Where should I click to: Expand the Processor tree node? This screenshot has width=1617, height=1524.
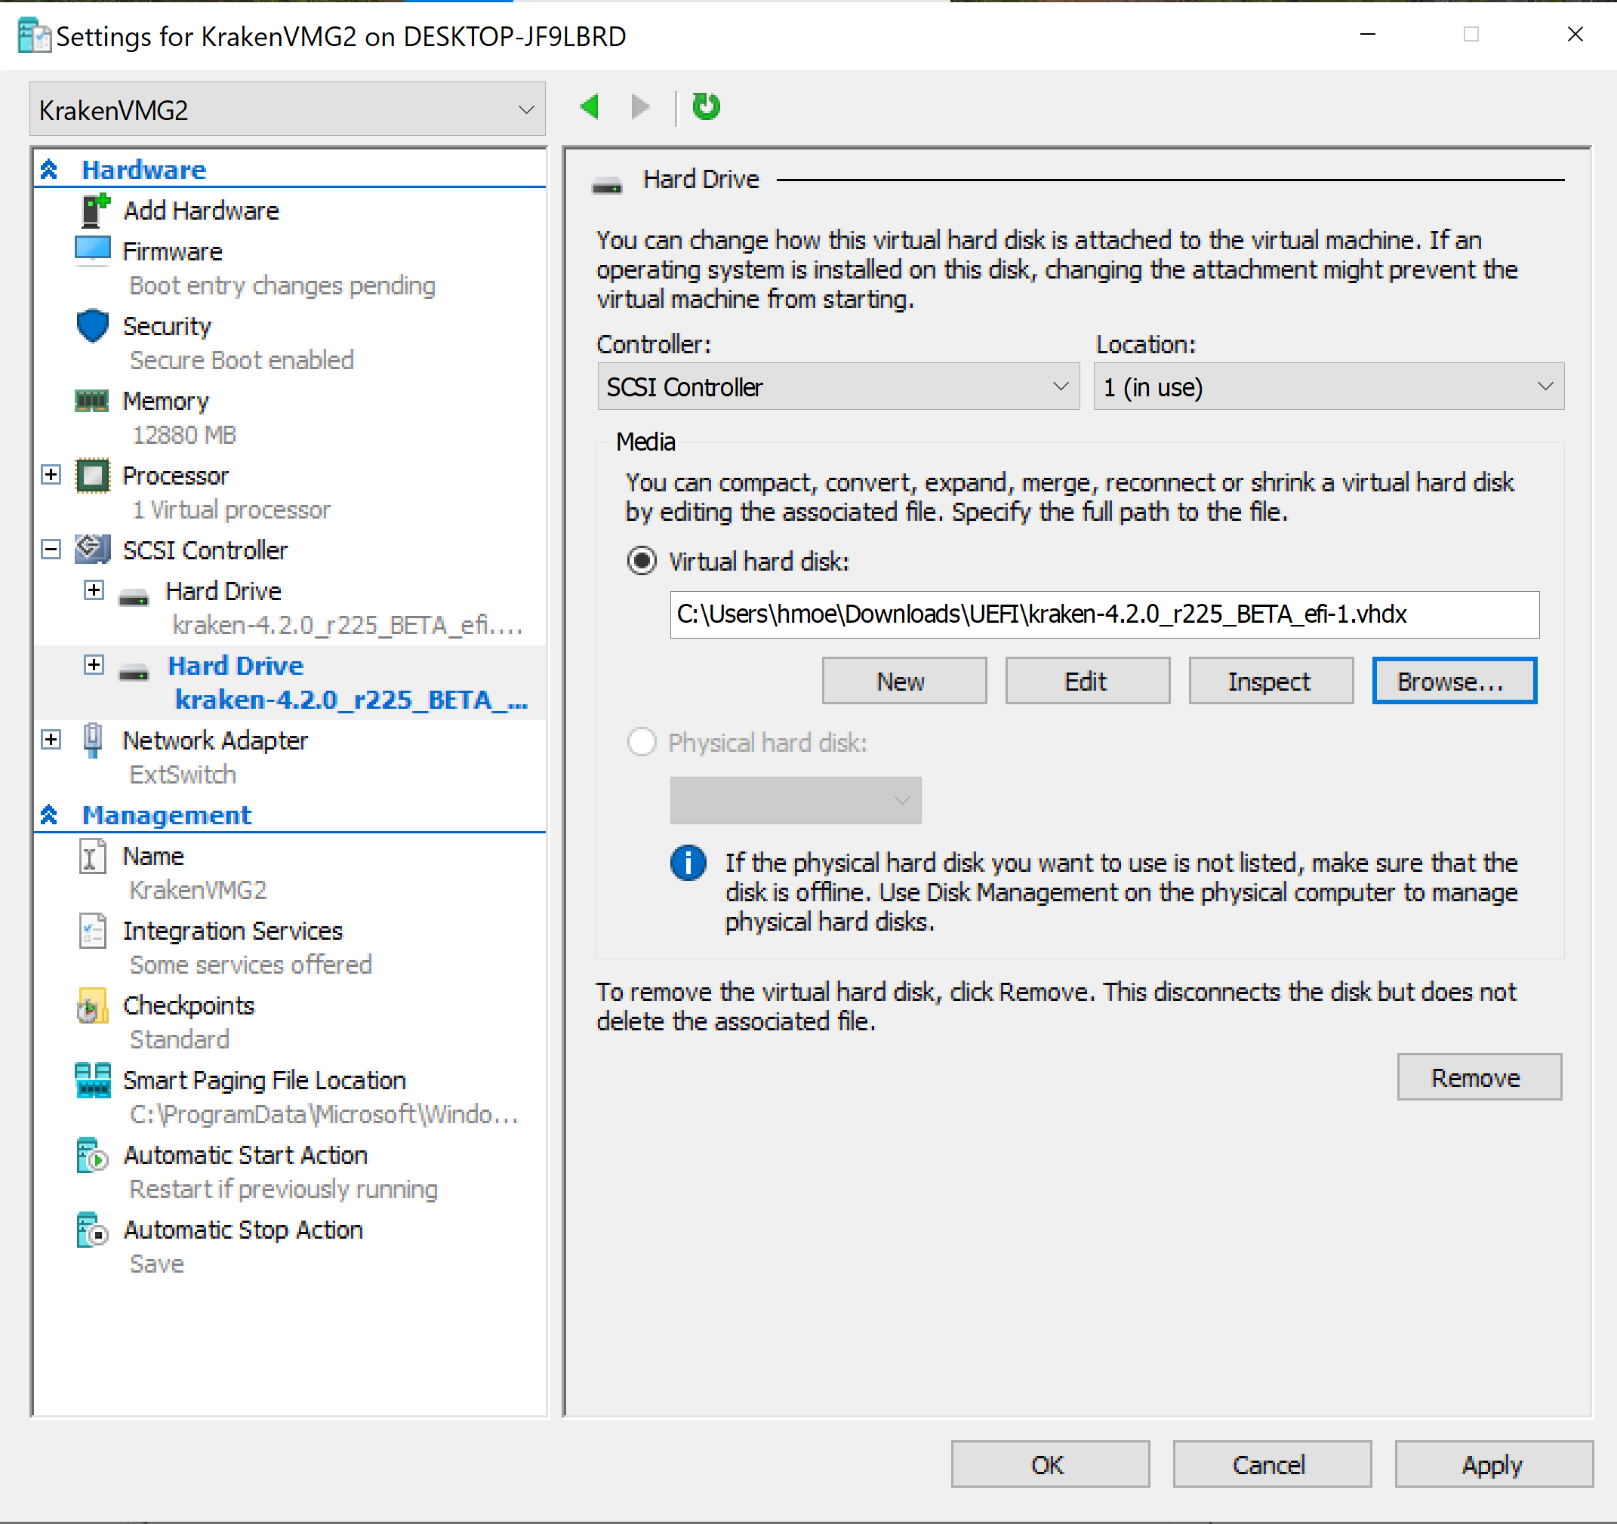51,475
